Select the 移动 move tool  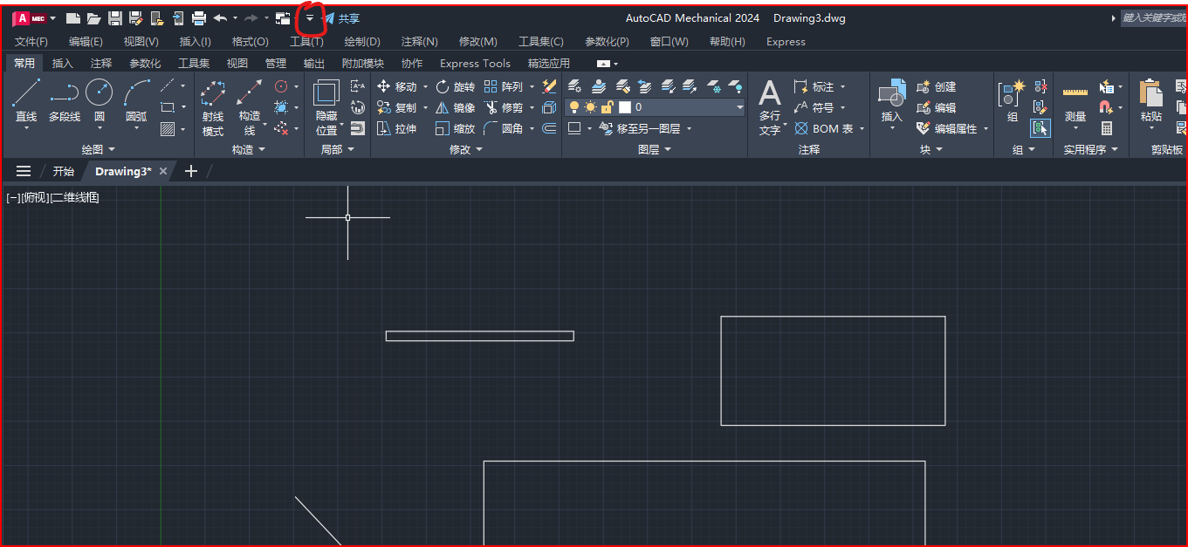[397, 86]
